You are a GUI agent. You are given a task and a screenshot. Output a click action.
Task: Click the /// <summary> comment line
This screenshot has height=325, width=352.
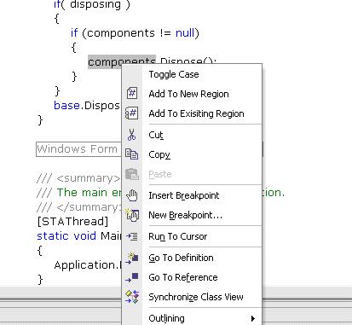(x=78, y=178)
